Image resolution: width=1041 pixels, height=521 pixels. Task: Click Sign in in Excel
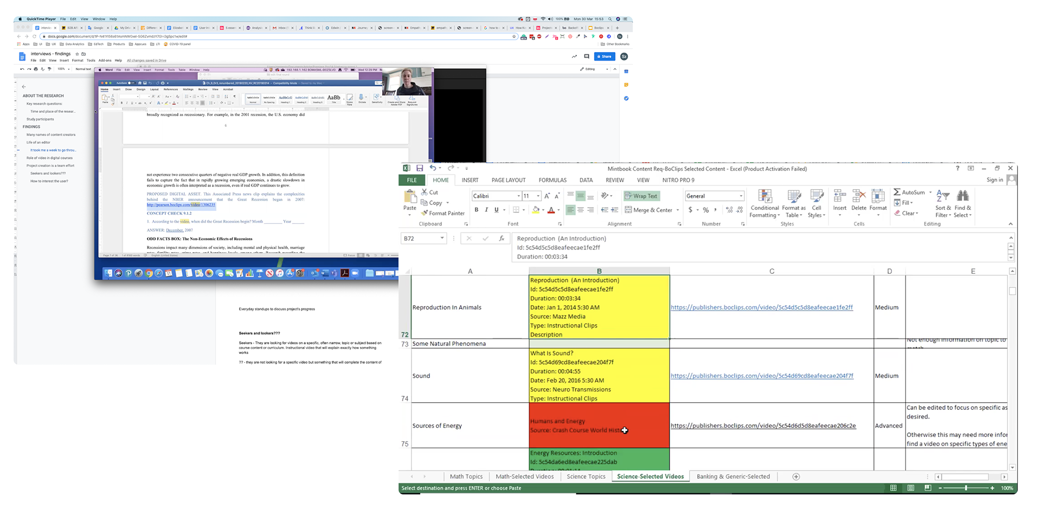[x=994, y=180]
